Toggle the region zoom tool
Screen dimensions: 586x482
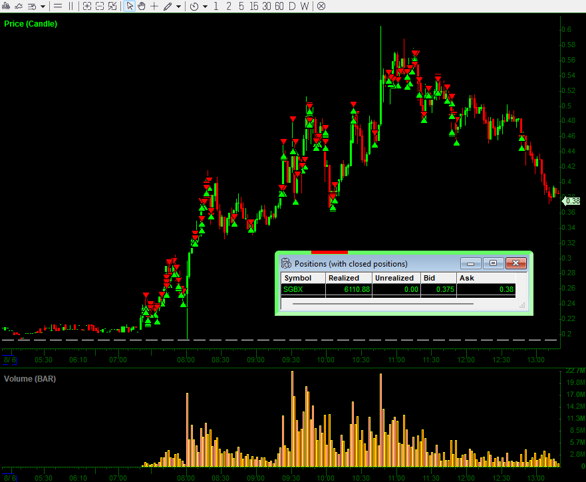tap(112, 6)
